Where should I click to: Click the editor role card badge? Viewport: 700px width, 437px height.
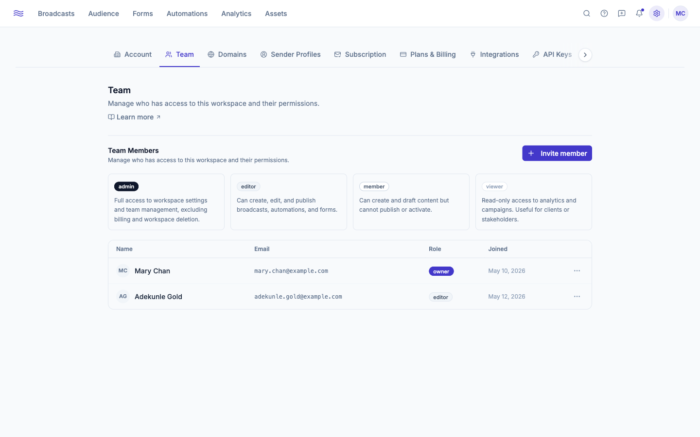(x=248, y=186)
